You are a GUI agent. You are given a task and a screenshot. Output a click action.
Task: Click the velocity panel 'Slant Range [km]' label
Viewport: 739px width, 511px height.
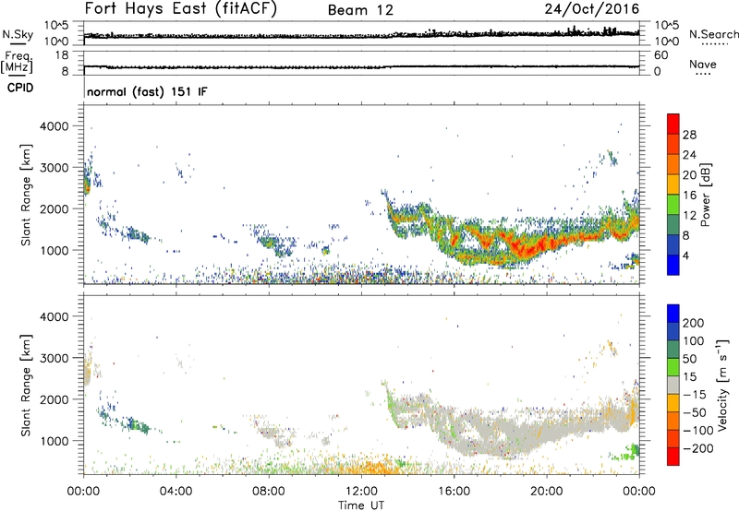coord(26,385)
